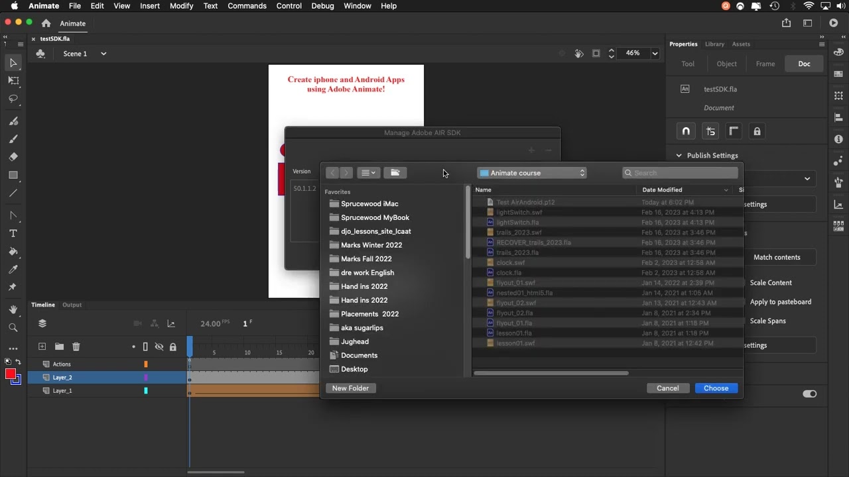The width and height of the screenshot is (849, 477).
Task: Toggle lock all layers icon in Timeline
Action: coord(173,346)
